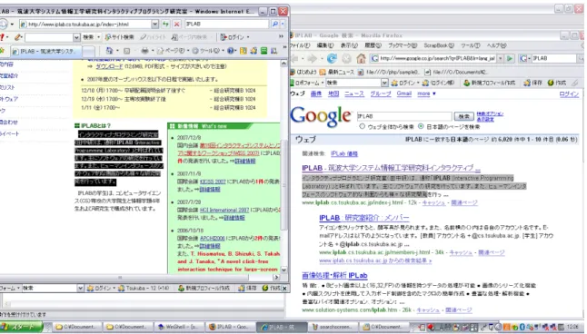587x334 pixels.
Task: Open the ブックマーク menu in Firefox
Action: (403, 45)
